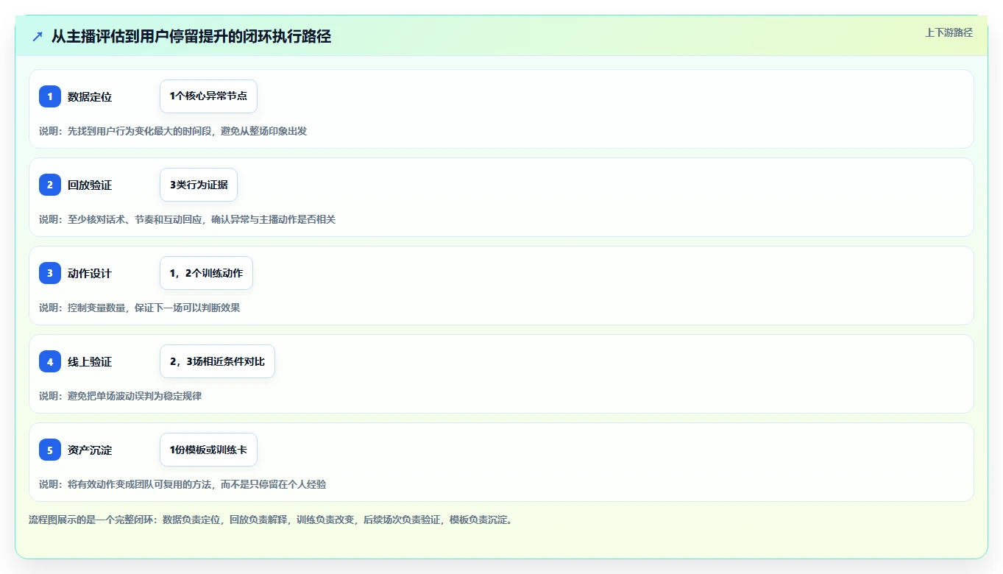This screenshot has height=574, width=1003.
Task: Click the footer note starting 流程图展示的是一个完整闭环
Action: coord(270,520)
